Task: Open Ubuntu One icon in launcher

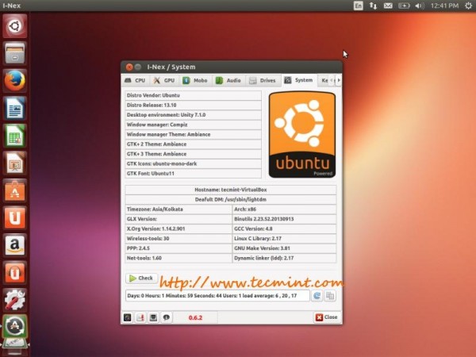Action: 14,217
